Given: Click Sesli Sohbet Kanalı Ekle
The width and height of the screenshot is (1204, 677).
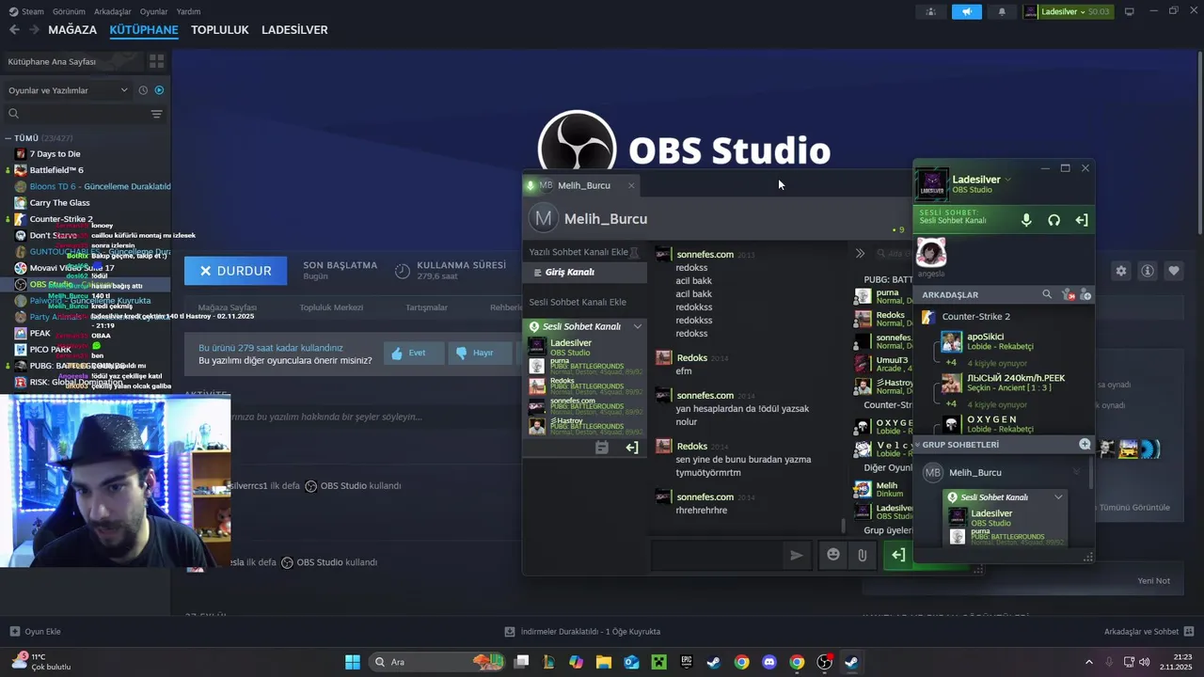Looking at the screenshot, I should (x=578, y=302).
